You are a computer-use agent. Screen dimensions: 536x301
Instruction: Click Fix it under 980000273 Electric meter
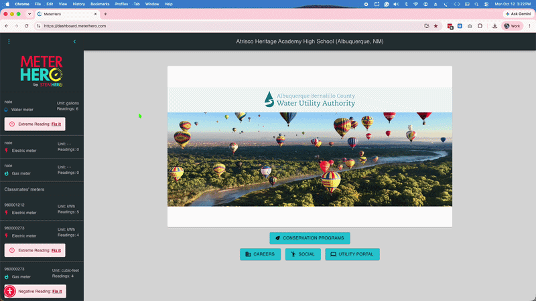tap(56, 250)
